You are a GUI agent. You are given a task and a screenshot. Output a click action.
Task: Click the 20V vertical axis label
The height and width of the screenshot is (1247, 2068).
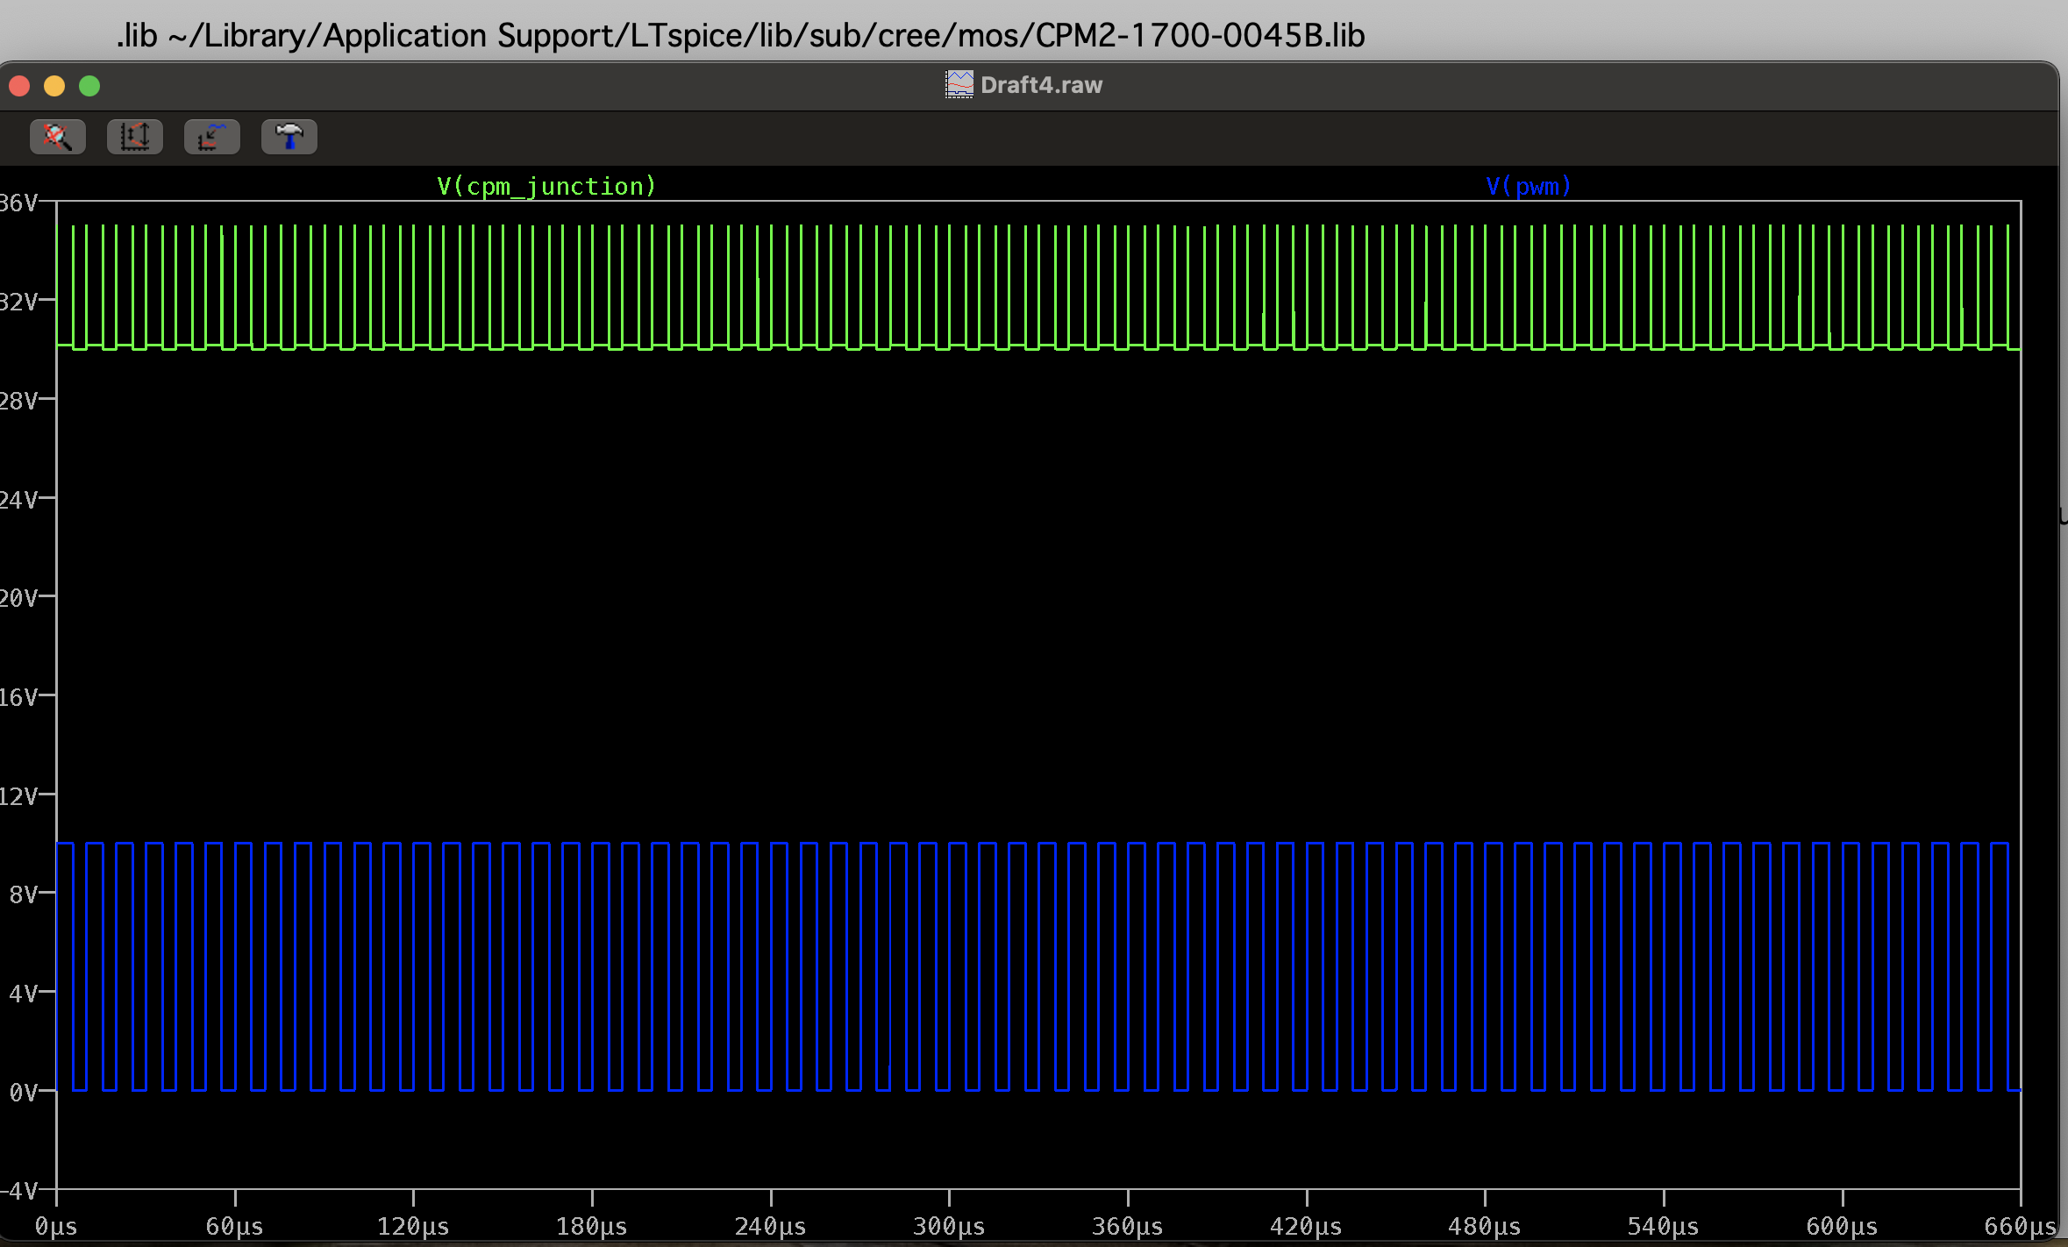click(18, 598)
